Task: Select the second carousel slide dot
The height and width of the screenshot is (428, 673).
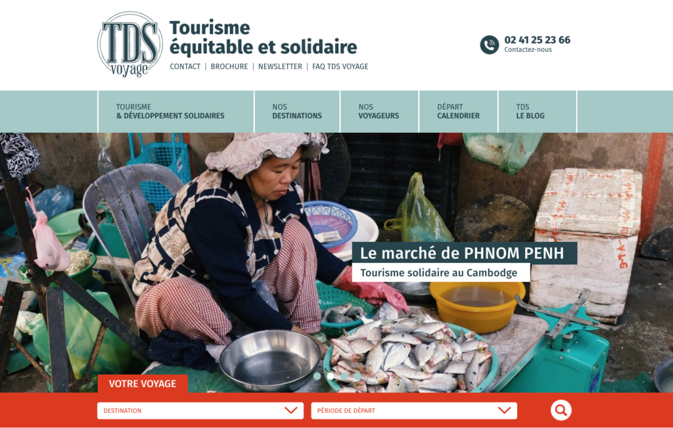Action: click(331, 376)
